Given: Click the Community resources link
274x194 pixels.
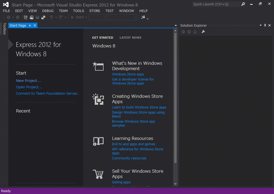Looking at the screenshot, I should [129, 158].
